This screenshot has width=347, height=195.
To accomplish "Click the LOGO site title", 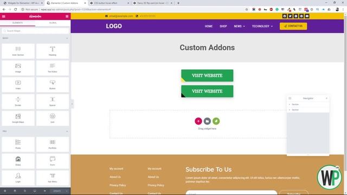I will pos(114,26).
